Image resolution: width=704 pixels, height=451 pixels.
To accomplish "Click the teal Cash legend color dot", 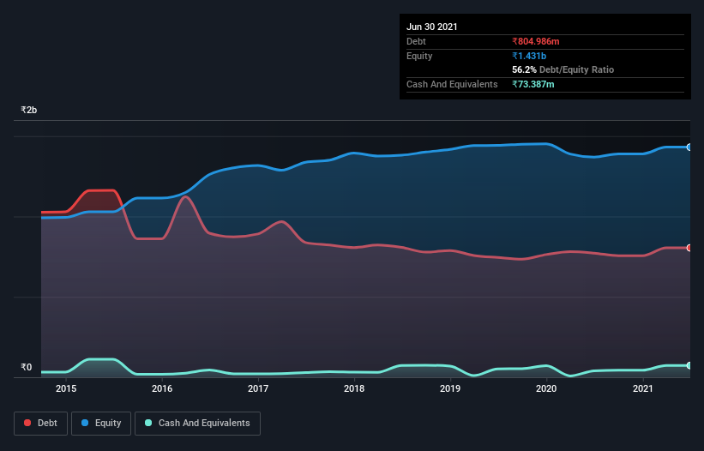I will (x=148, y=423).
